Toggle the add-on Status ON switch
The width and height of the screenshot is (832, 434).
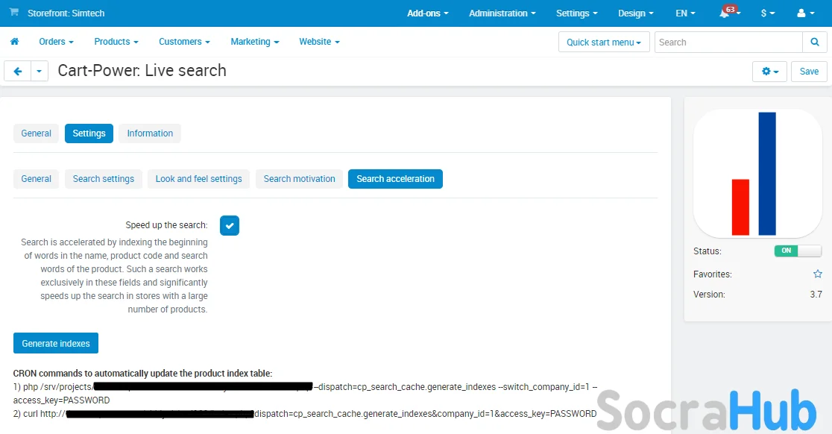coord(797,251)
